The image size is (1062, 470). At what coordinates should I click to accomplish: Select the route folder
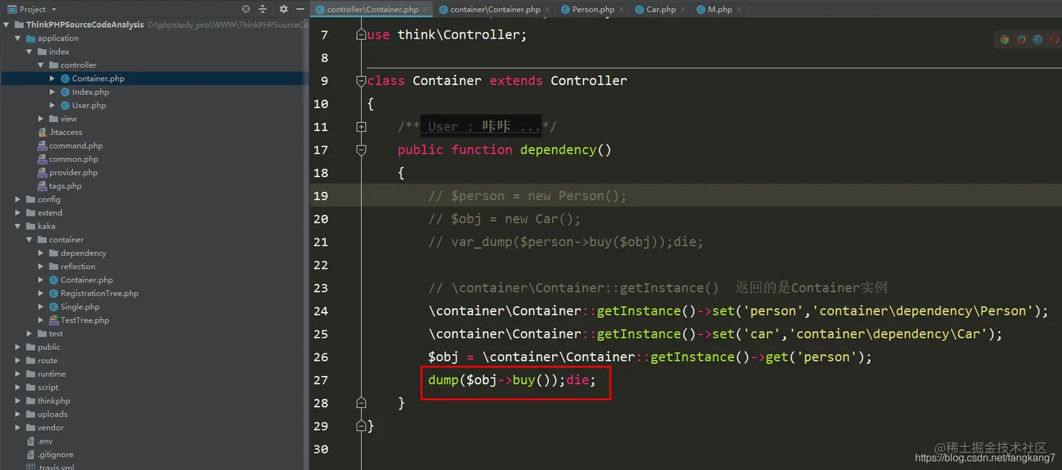(47, 360)
